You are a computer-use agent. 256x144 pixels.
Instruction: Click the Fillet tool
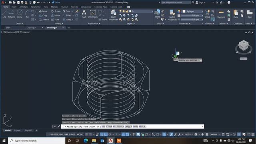tap(67, 15)
